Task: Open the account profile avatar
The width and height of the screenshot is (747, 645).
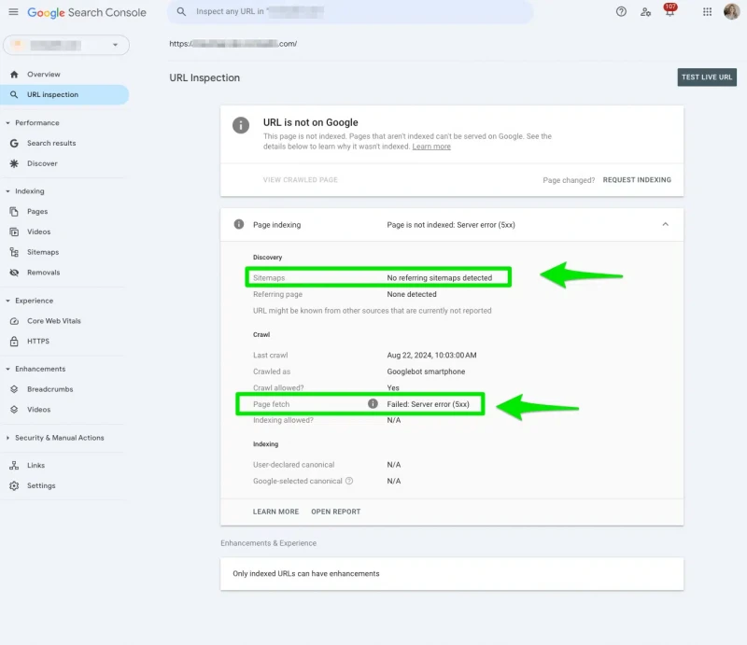Action: [731, 11]
